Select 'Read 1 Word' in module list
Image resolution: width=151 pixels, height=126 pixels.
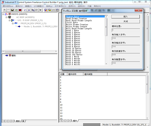pos(72,57)
